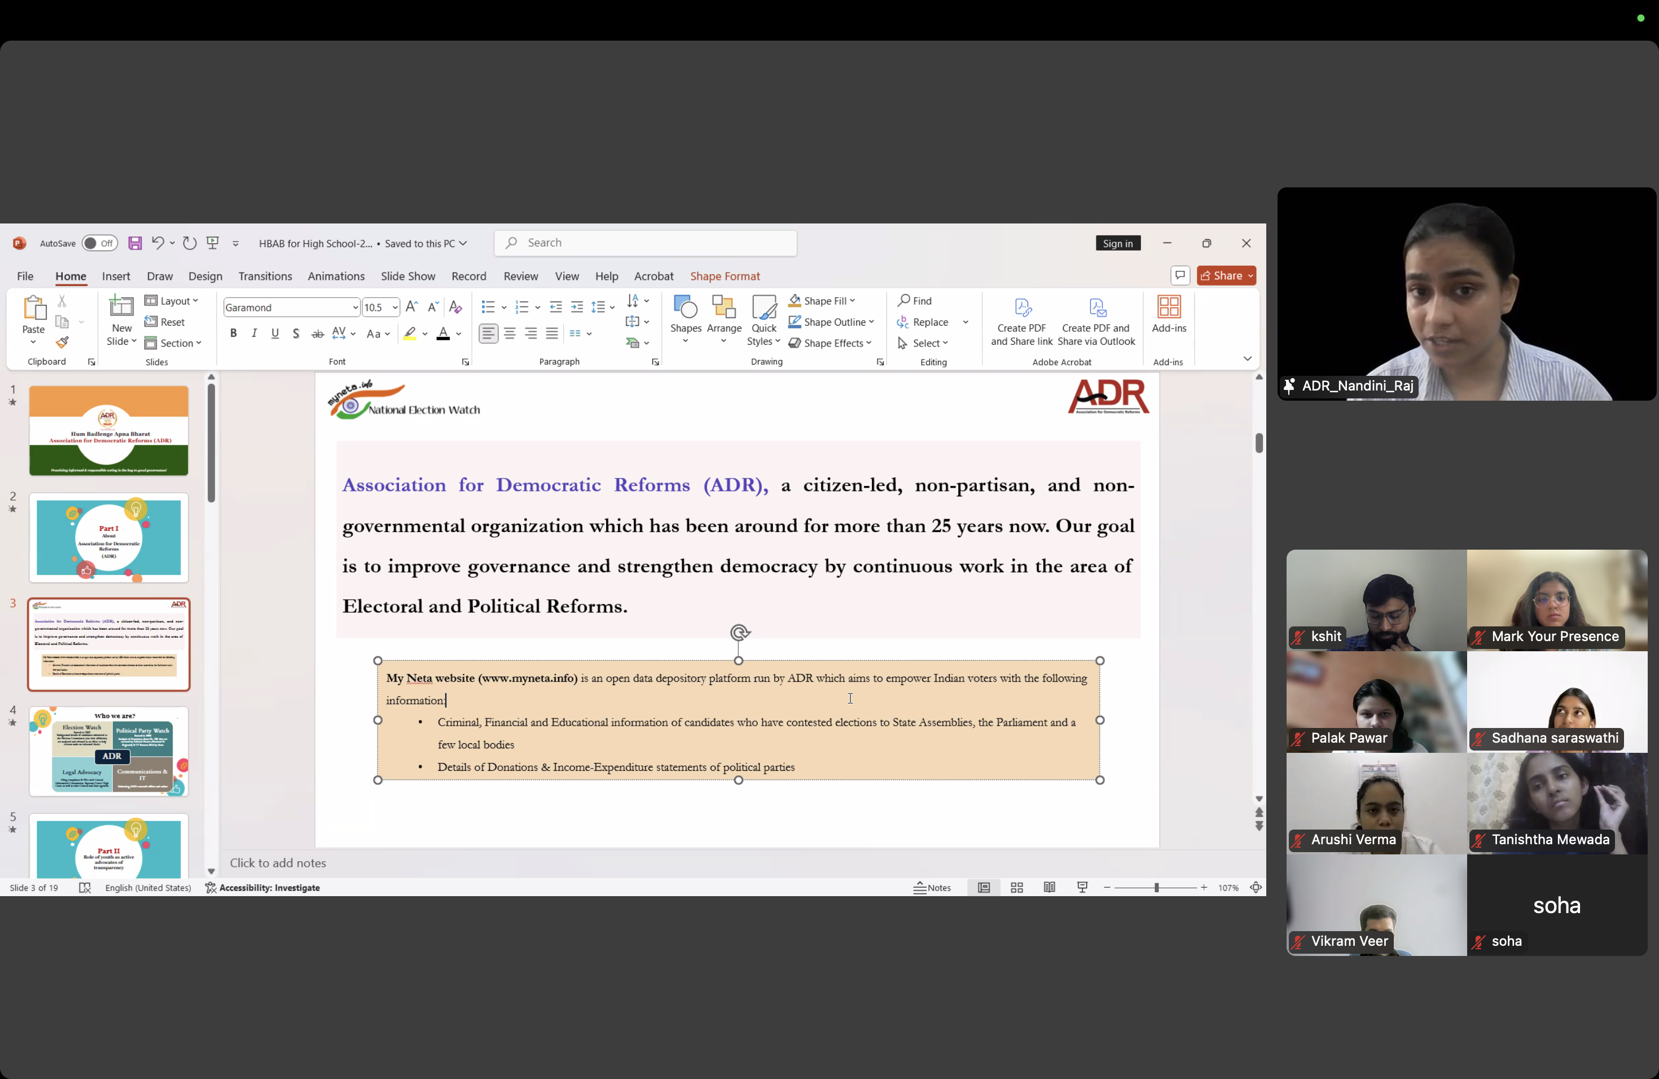Screen dimensions: 1659x1079
Task: Open the Garamond font name dropdown
Action: coord(355,308)
